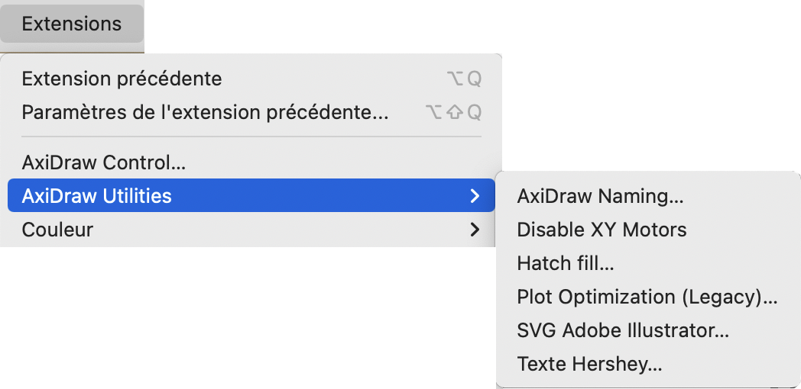Run Plot Optimization (Legacy)

point(647,297)
